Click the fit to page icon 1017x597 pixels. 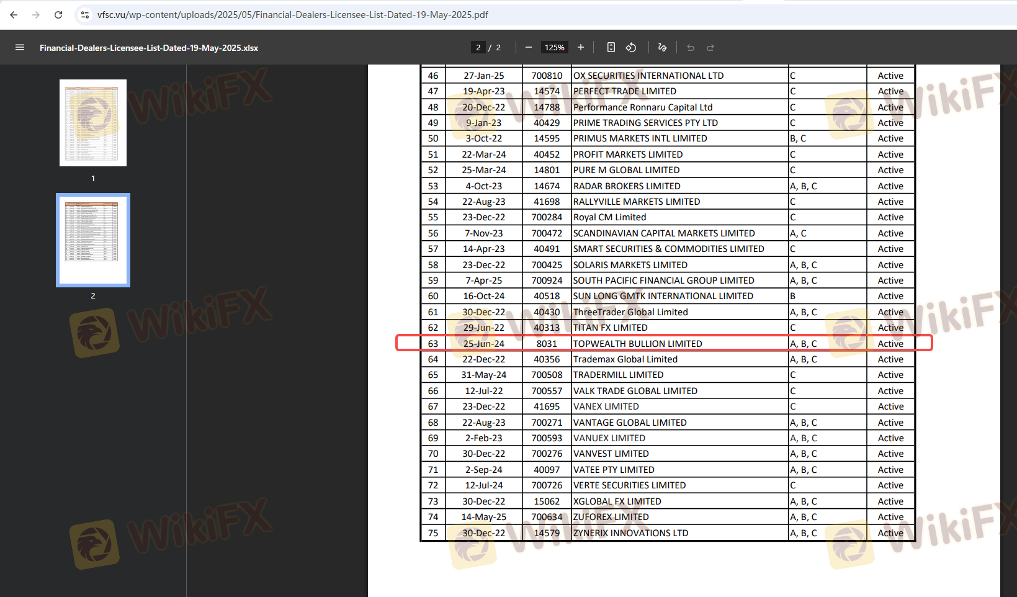[x=611, y=48]
